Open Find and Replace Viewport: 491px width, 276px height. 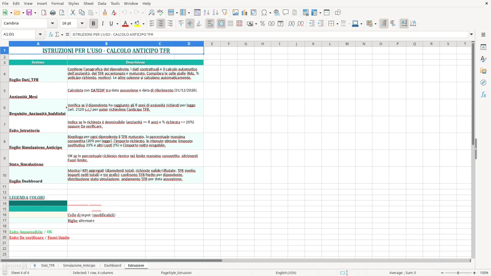151,13
